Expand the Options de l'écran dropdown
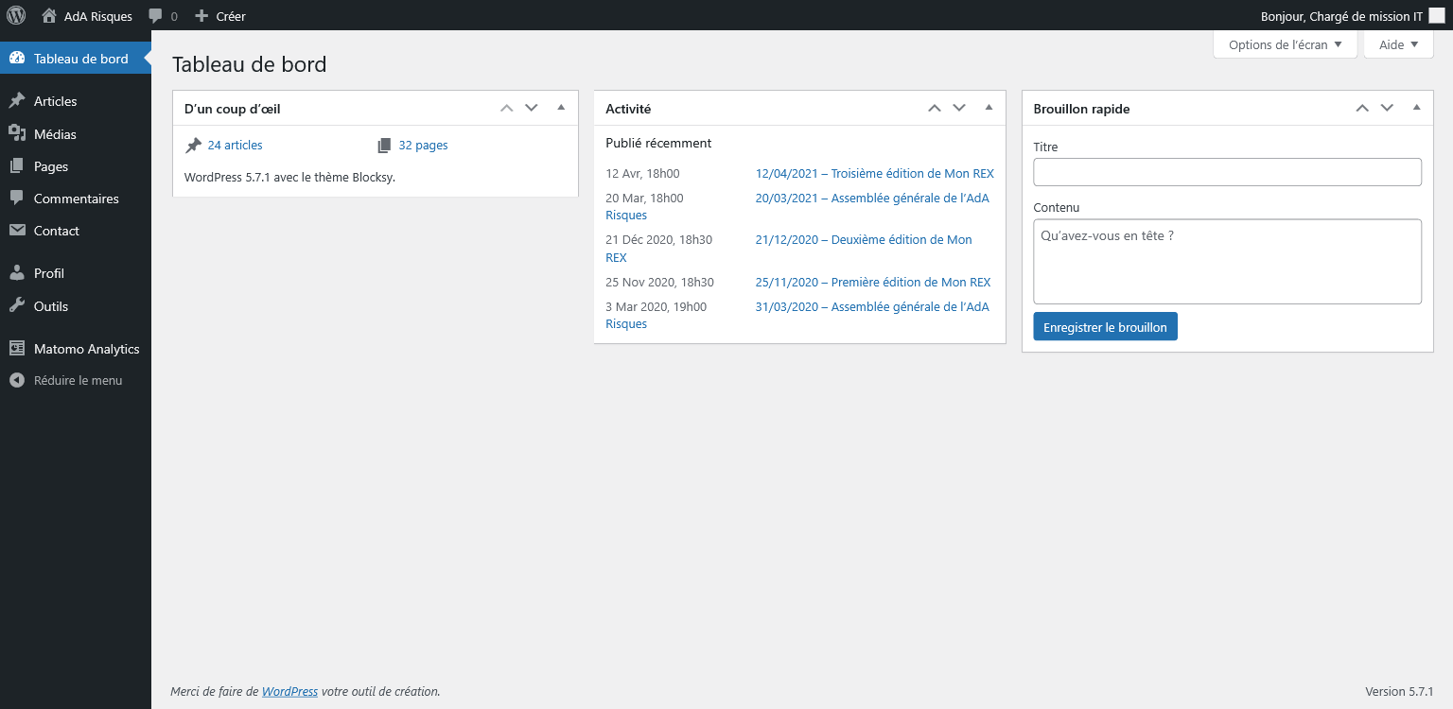The height and width of the screenshot is (709, 1453). [1286, 44]
